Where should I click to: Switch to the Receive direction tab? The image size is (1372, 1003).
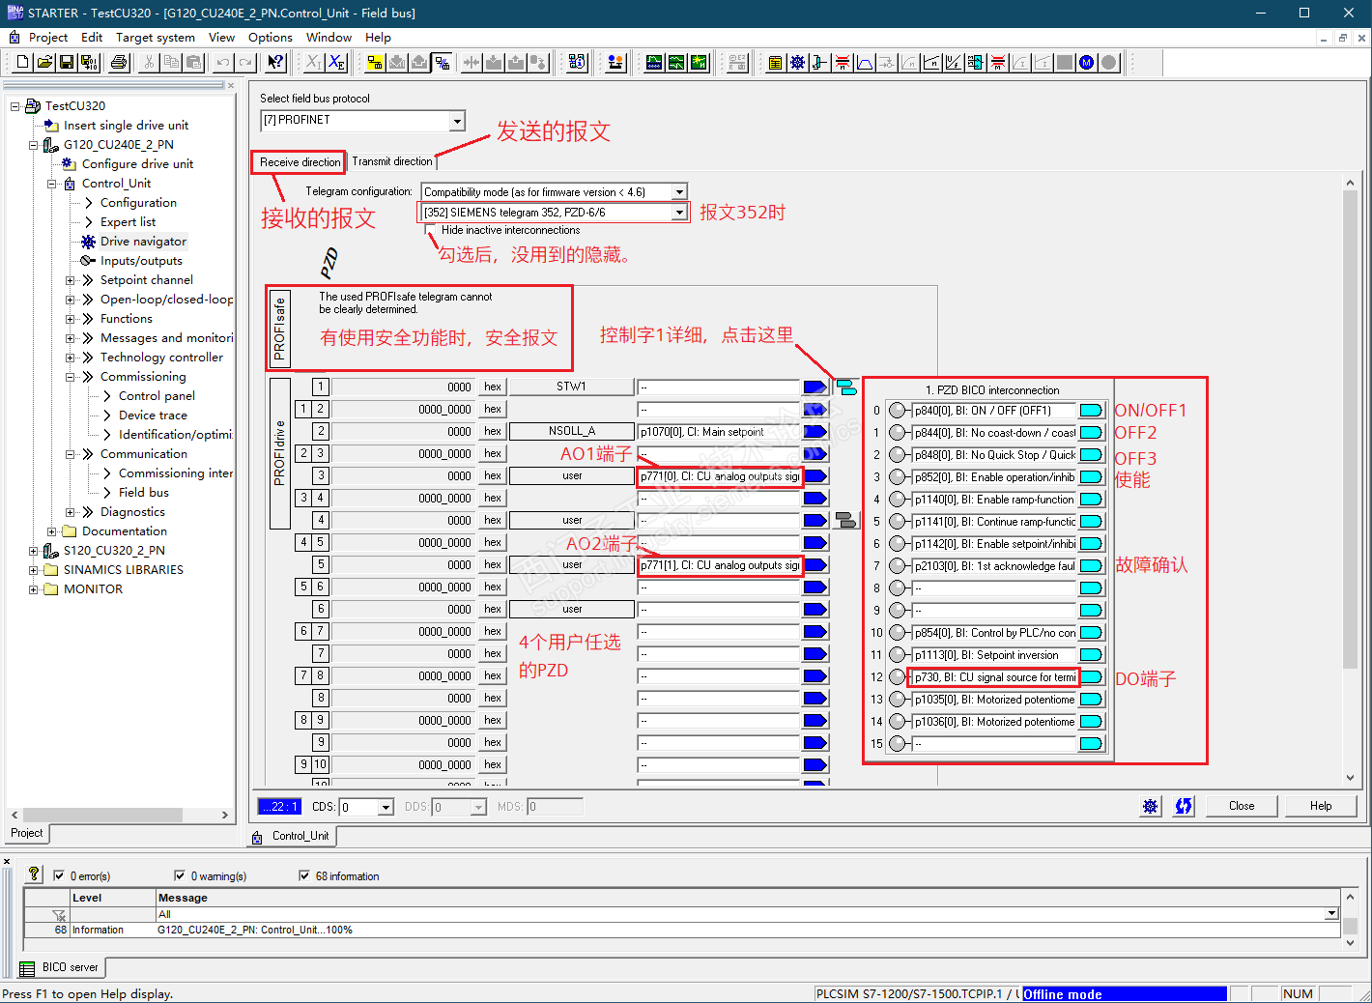coord(300,162)
